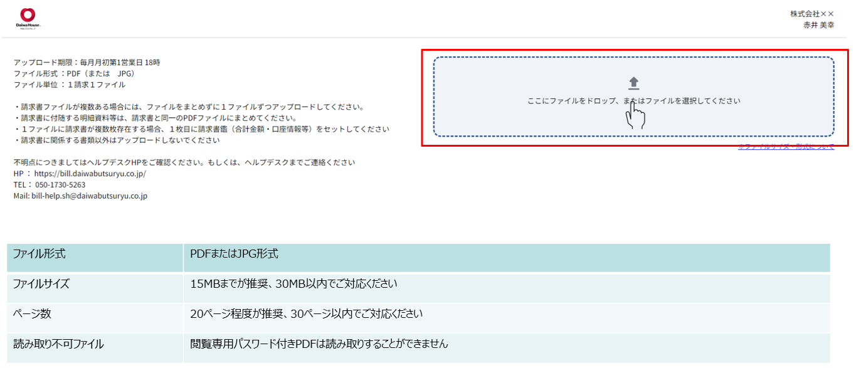Select the ファイル形式 table header cell
The width and height of the screenshot is (854, 368).
coord(40,255)
